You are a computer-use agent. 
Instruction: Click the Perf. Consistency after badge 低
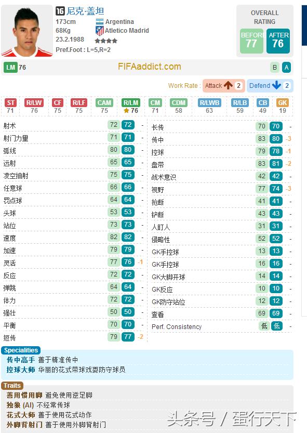[277, 326]
